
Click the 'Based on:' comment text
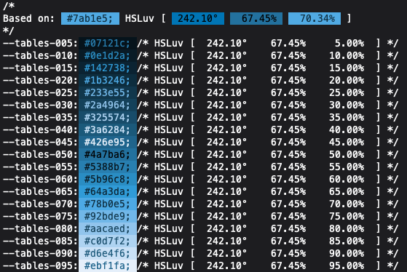coord(29,19)
